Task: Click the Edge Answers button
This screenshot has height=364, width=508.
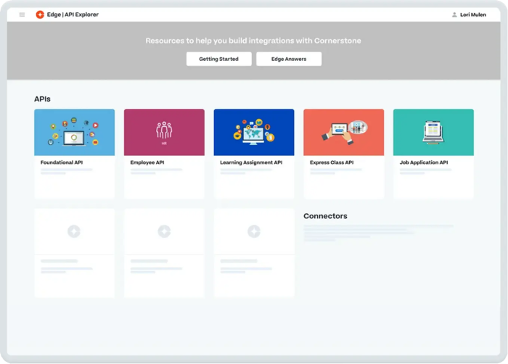Action: tap(289, 59)
